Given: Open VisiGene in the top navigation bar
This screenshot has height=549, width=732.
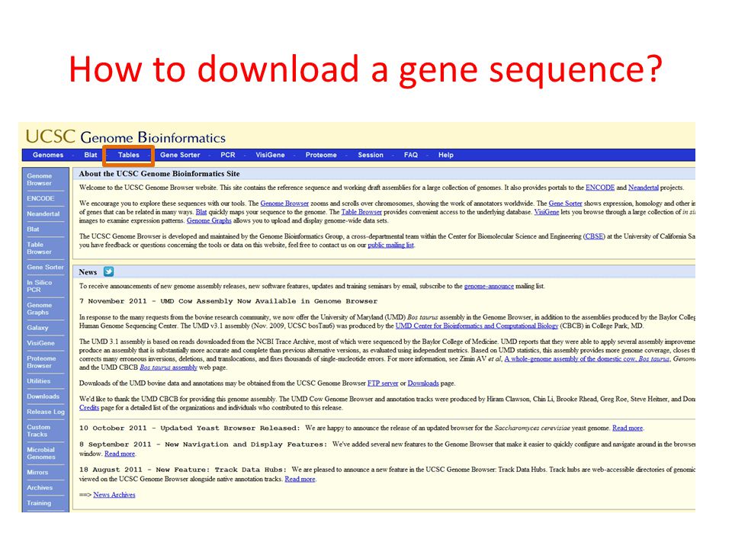Looking at the screenshot, I should click(x=270, y=155).
